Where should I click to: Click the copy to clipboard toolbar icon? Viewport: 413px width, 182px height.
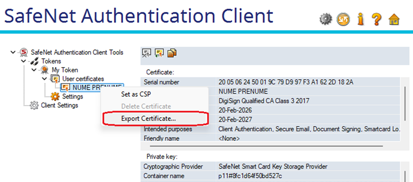click(172, 53)
